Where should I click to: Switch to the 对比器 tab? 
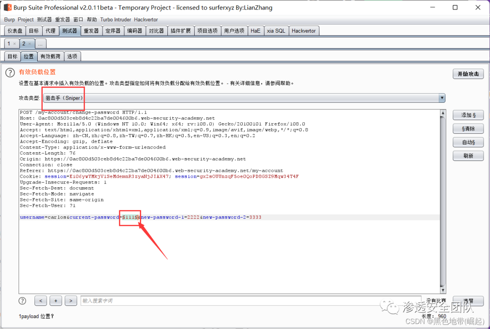point(156,31)
